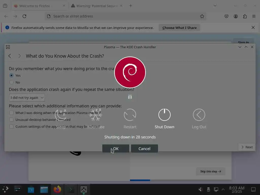Open the 'I did not try again' dropdown

(x=27, y=98)
